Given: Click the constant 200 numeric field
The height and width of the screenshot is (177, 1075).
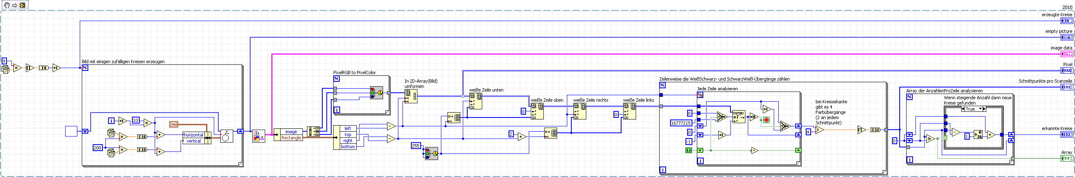Looking at the screenshot, I should click(x=97, y=148).
